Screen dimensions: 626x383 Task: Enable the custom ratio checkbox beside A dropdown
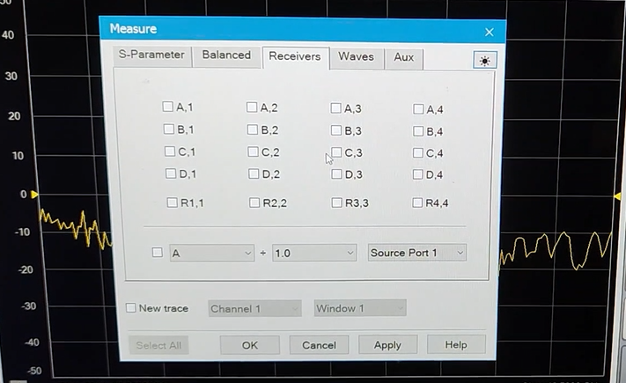158,253
